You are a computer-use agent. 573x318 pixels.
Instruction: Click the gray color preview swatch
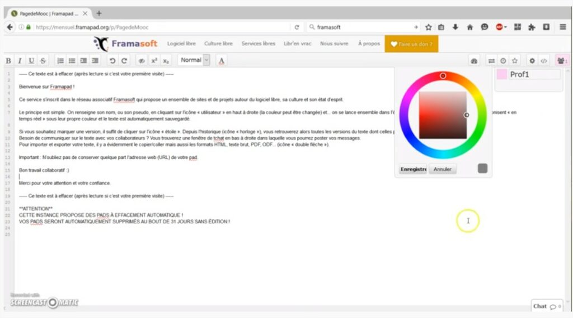click(x=482, y=168)
